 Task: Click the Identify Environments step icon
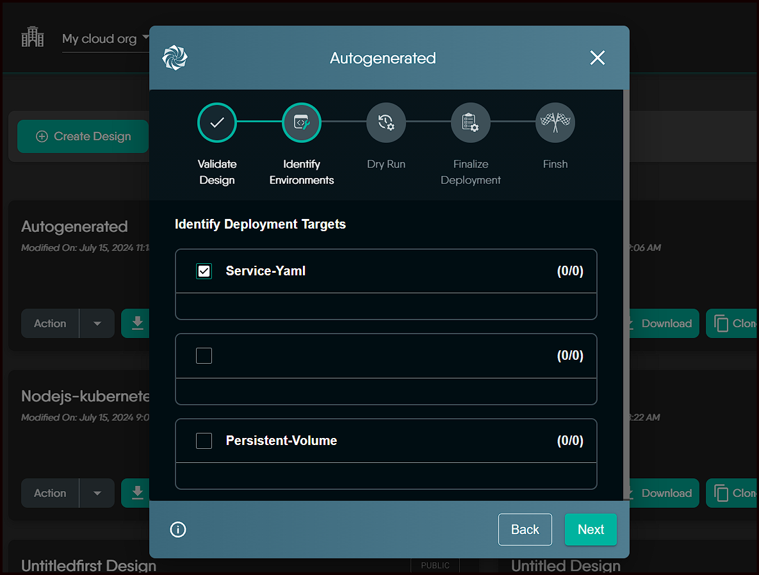[x=302, y=122]
